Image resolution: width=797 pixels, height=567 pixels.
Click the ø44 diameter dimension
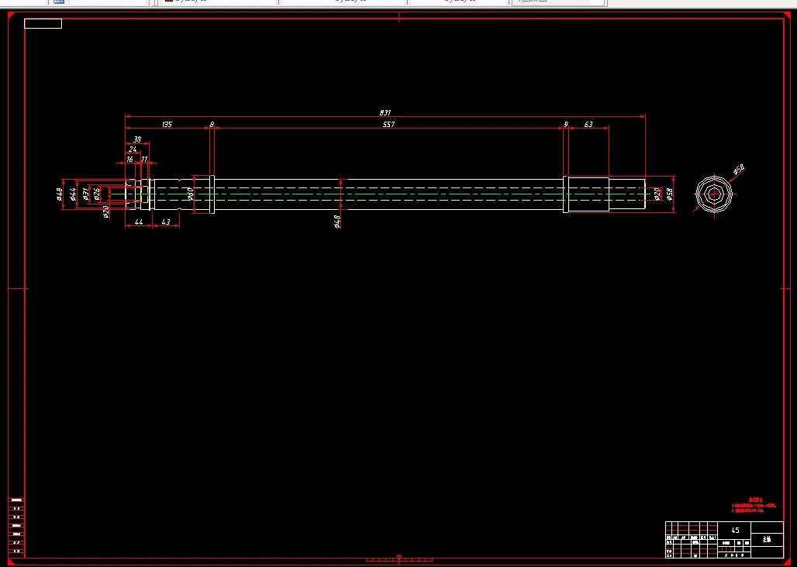[x=73, y=194]
